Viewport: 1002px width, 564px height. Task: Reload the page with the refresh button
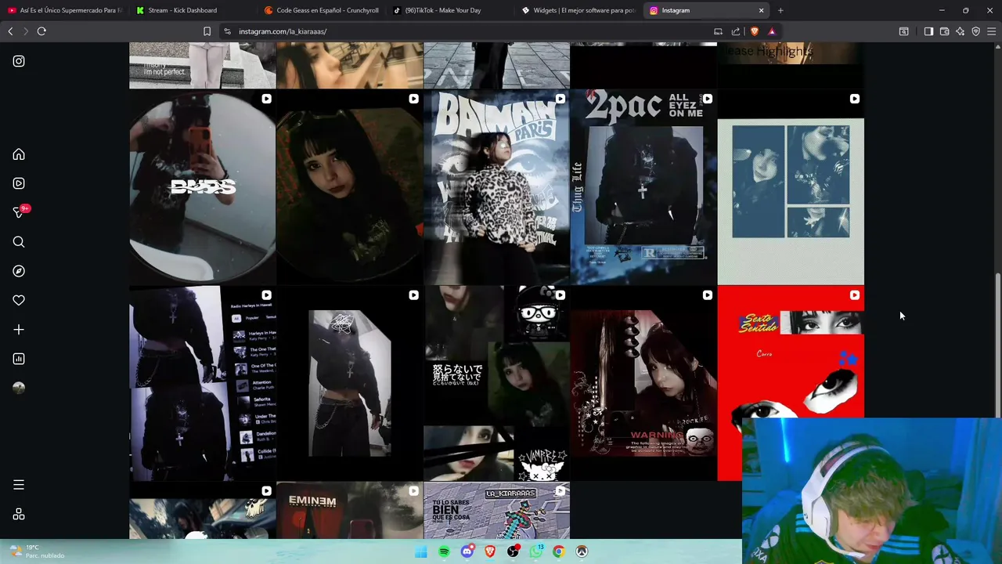(x=41, y=31)
